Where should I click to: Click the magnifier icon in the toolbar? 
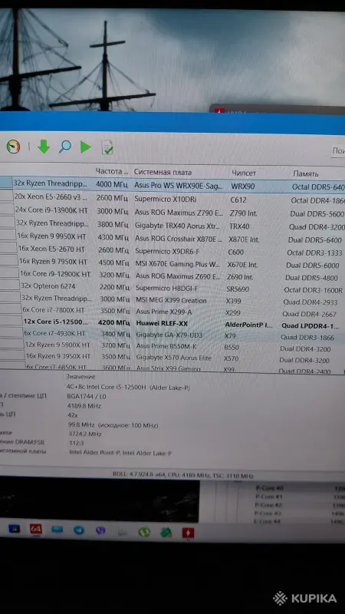[64, 147]
